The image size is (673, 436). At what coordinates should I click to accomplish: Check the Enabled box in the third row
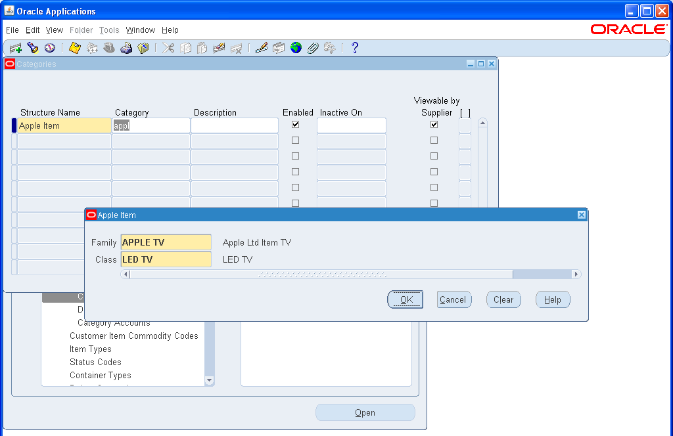(x=295, y=156)
